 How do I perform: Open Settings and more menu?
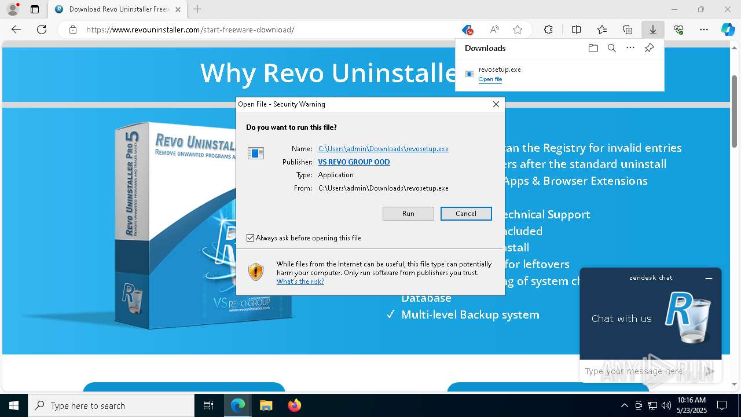pos(704,30)
